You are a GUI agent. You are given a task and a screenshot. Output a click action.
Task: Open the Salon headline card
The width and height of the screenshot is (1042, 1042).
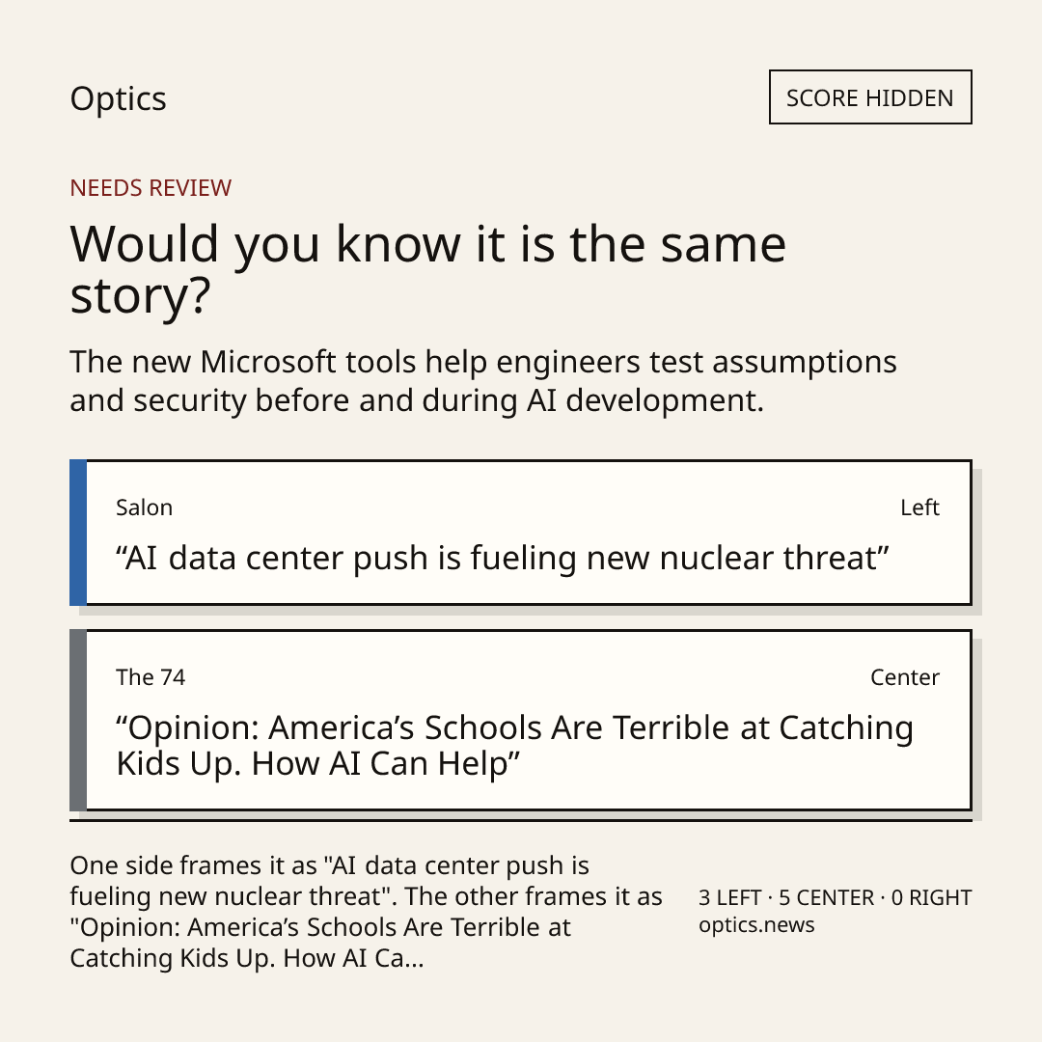tap(521, 533)
